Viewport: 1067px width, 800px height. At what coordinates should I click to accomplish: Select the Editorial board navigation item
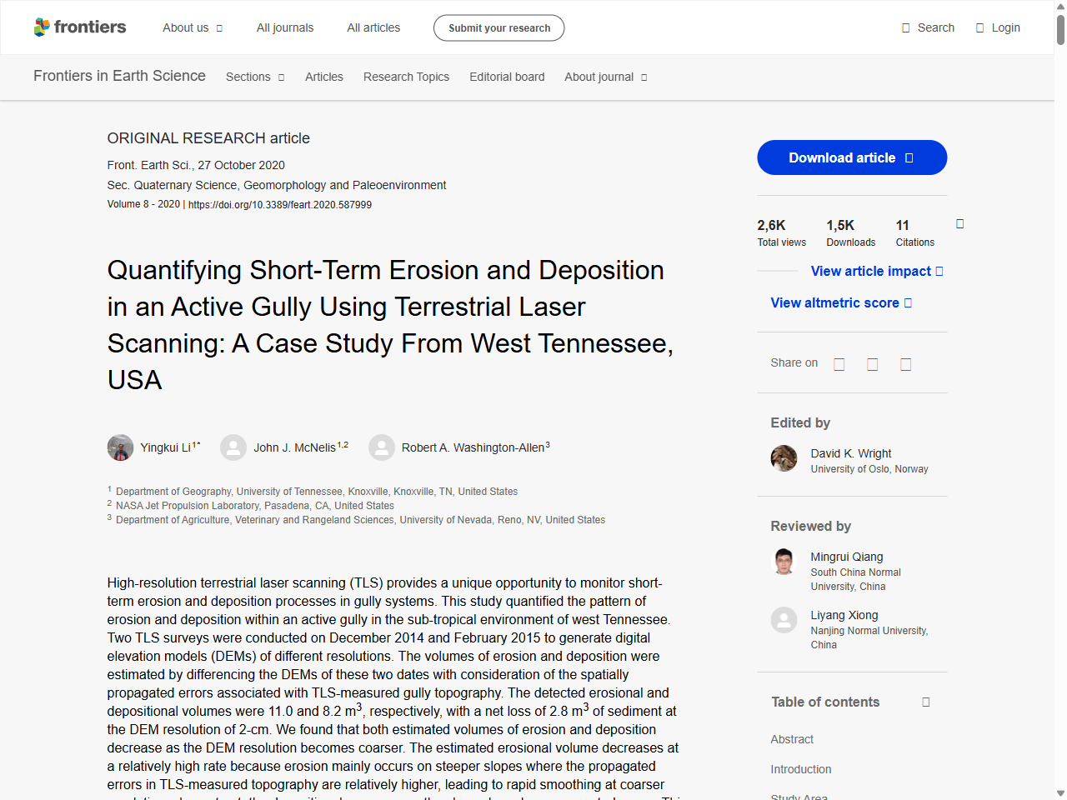click(x=507, y=77)
